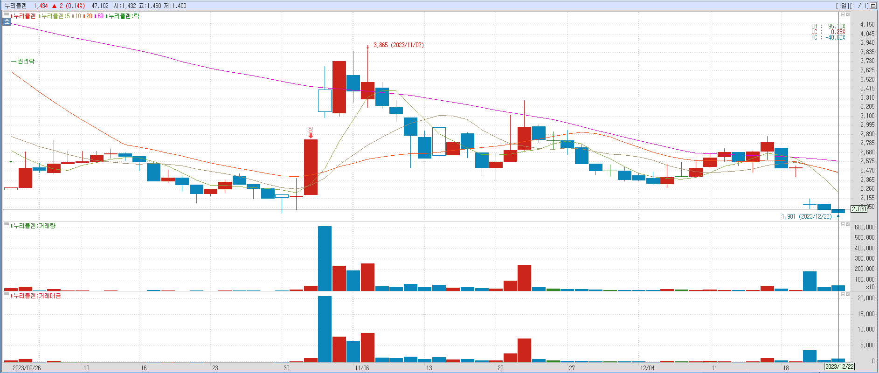Click the 누리플랜:락 legend label
Screen dimensions: 879x373
[x=124, y=16]
